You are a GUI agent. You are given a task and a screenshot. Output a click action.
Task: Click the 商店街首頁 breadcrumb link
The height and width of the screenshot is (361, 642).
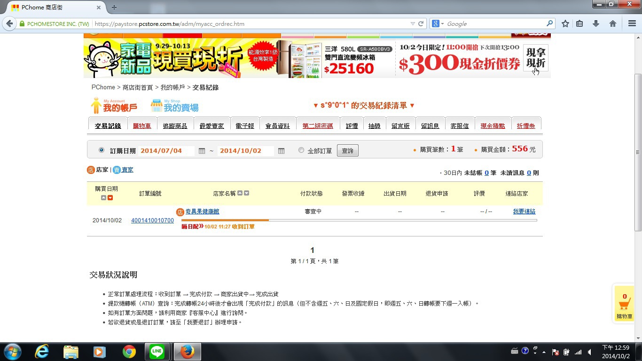coord(138,87)
